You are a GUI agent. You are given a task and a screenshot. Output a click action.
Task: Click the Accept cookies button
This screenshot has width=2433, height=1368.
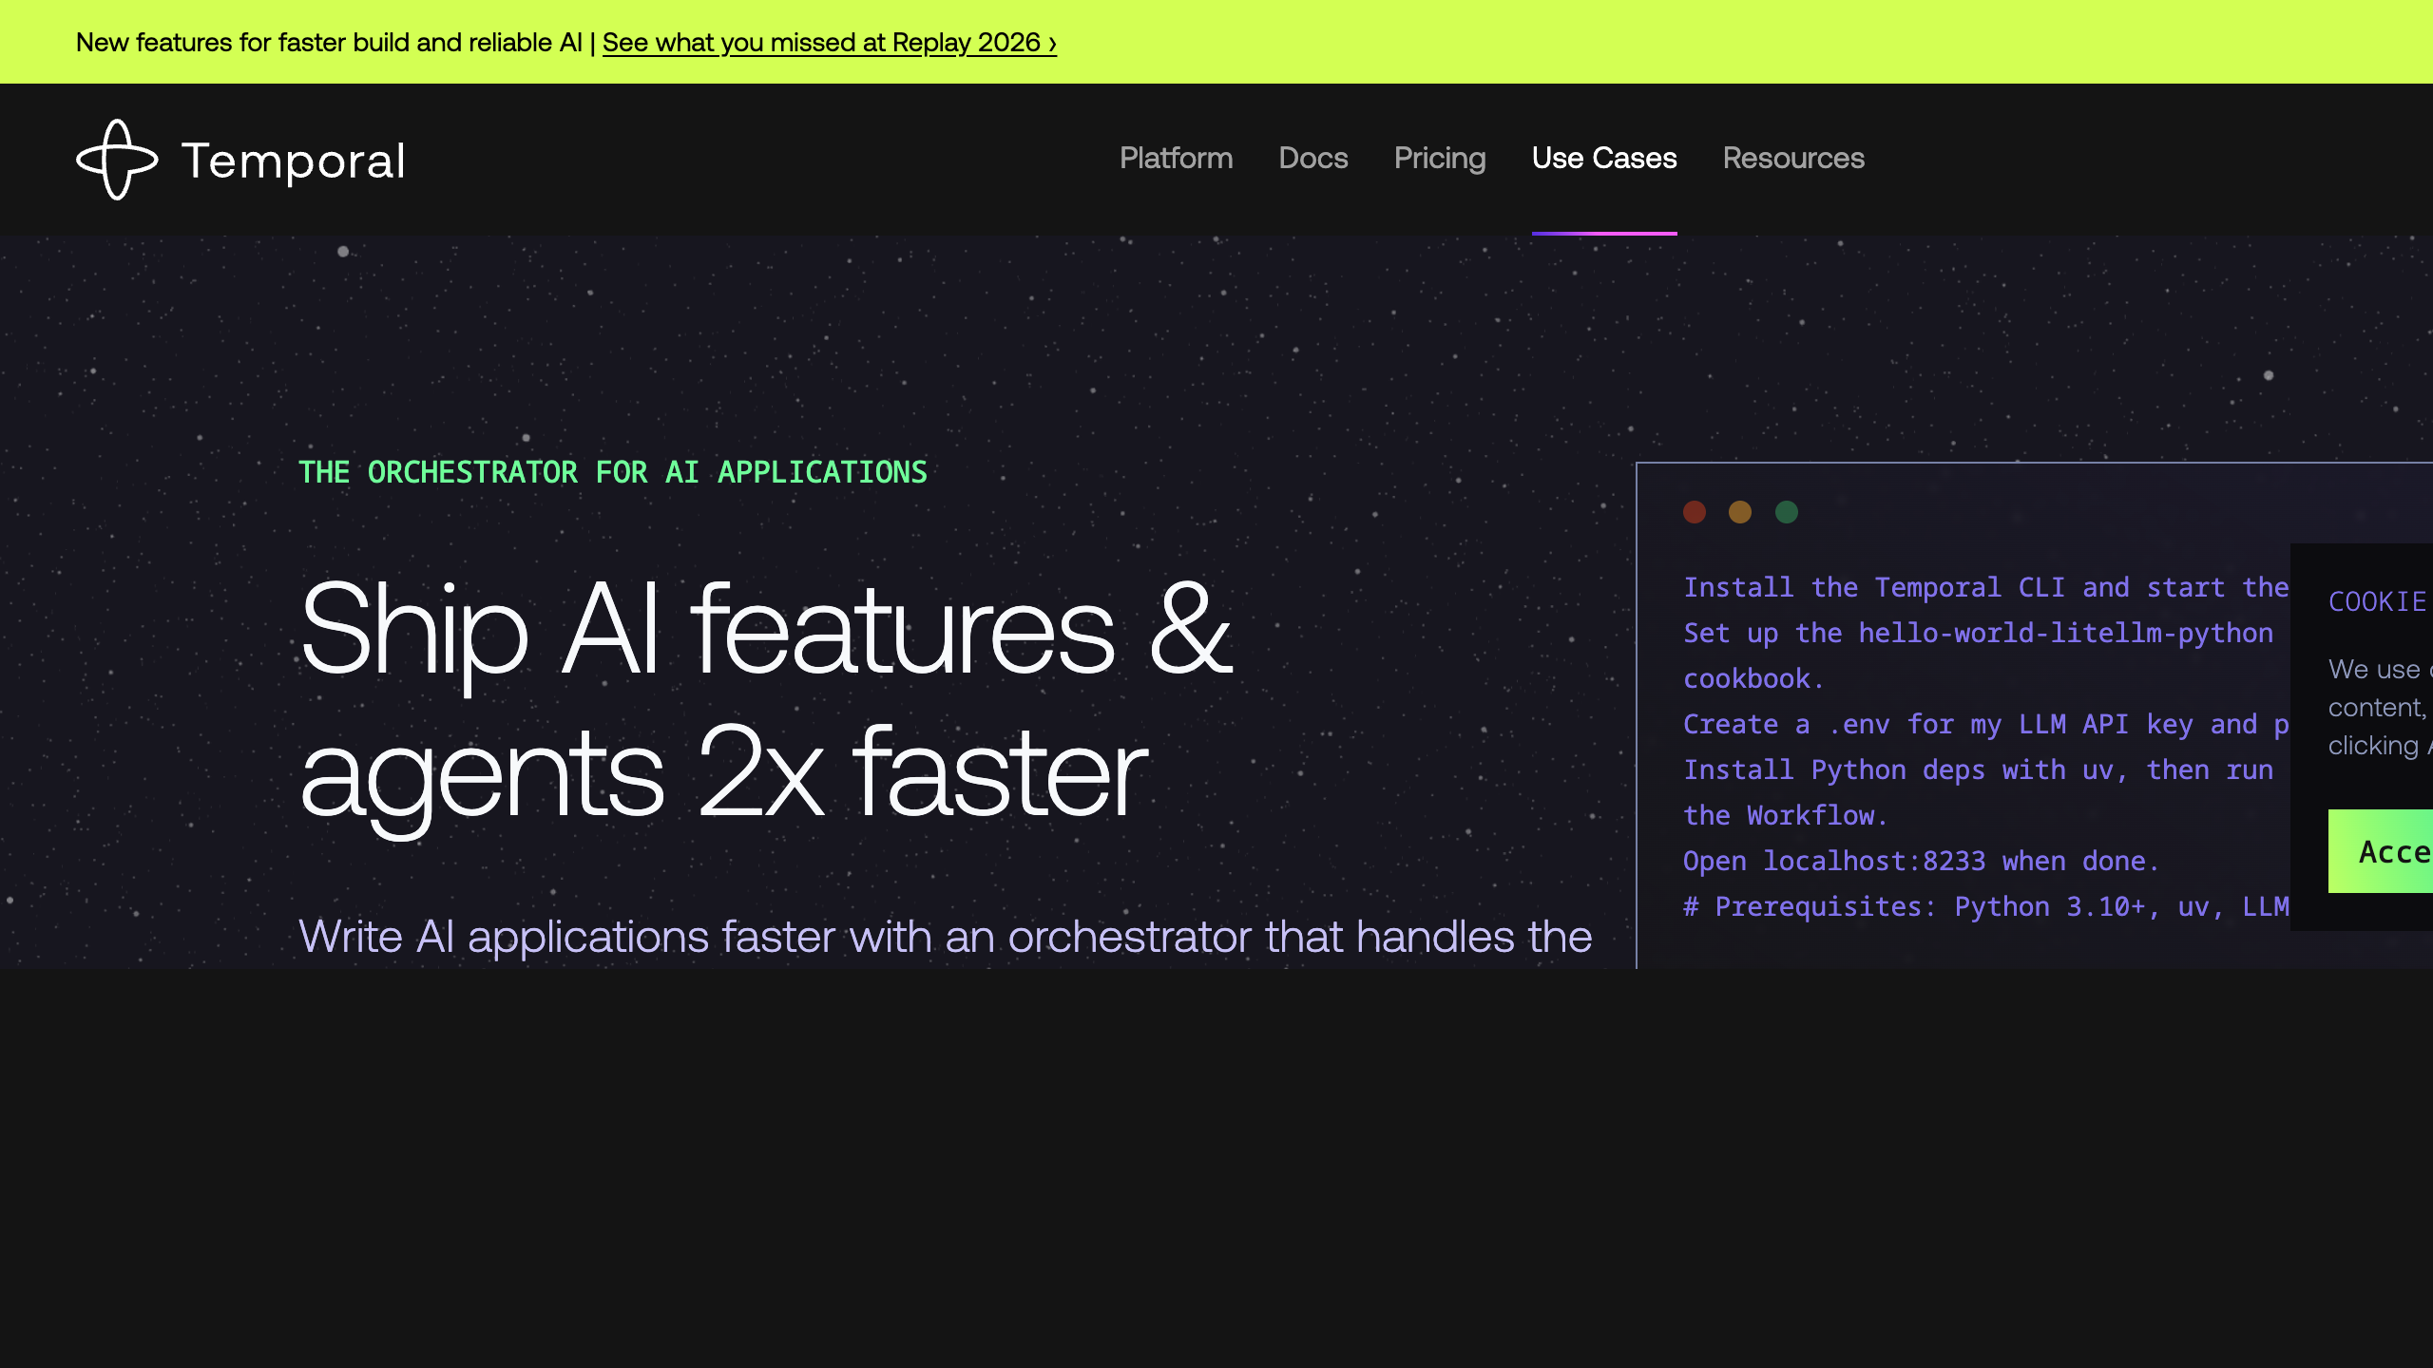tap(2380, 851)
